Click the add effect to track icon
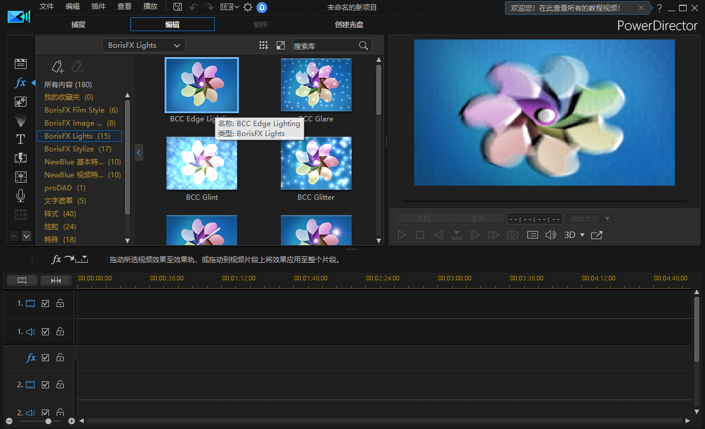The width and height of the screenshot is (705, 429). pos(70,259)
